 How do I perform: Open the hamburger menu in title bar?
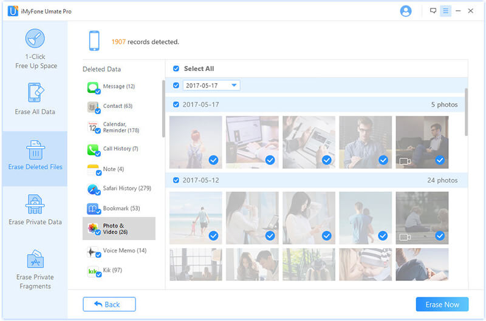(x=446, y=11)
